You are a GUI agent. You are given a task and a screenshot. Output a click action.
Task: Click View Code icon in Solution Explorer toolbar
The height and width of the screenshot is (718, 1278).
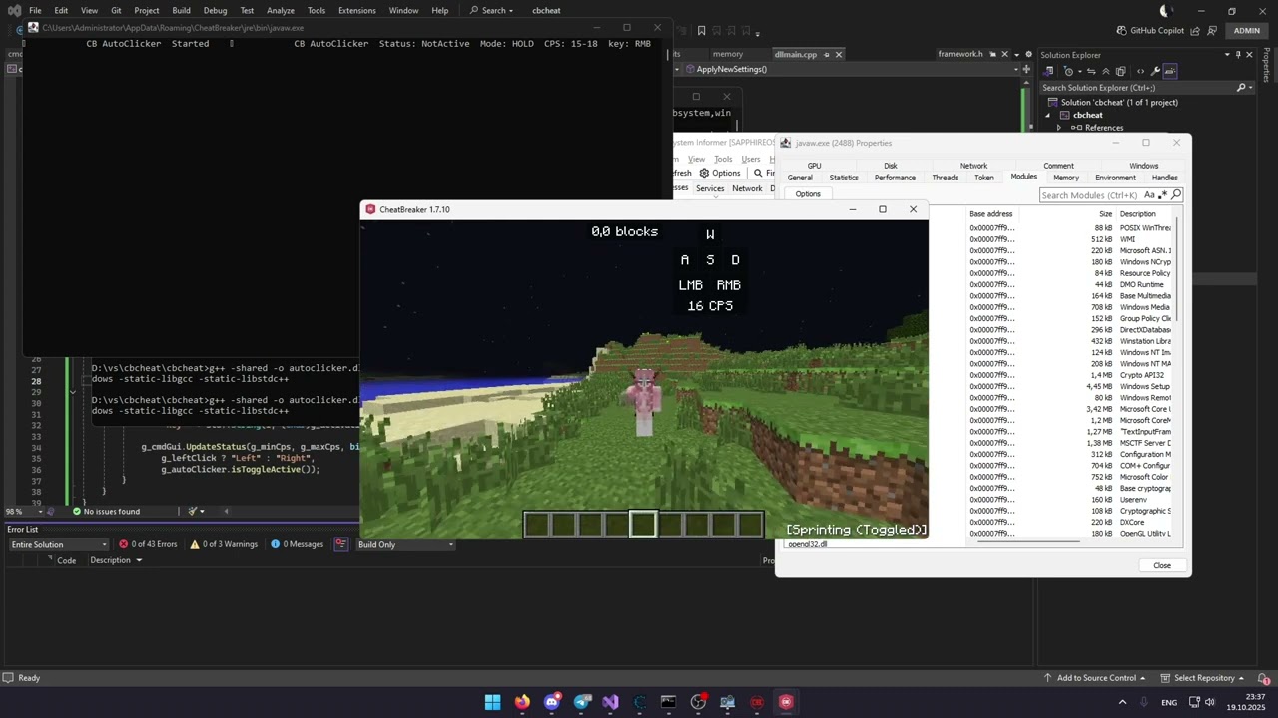tap(1140, 71)
